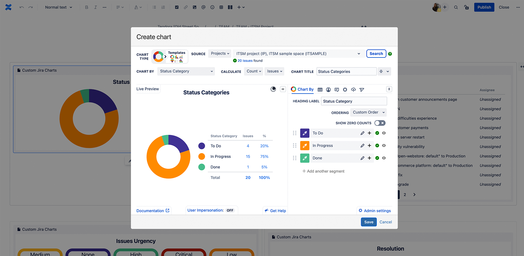This screenshot has width=524, height=256.
Task: Click the cloud export icon in the chart panel
Action: click(353, 89)
